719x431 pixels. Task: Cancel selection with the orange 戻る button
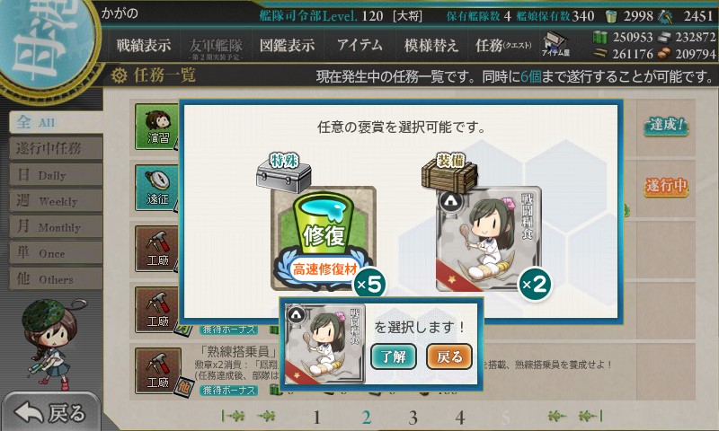[449, 356]
